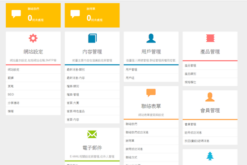Open the SEO settings link
Viewport: 247px width, 165px height.
point(11,94)
